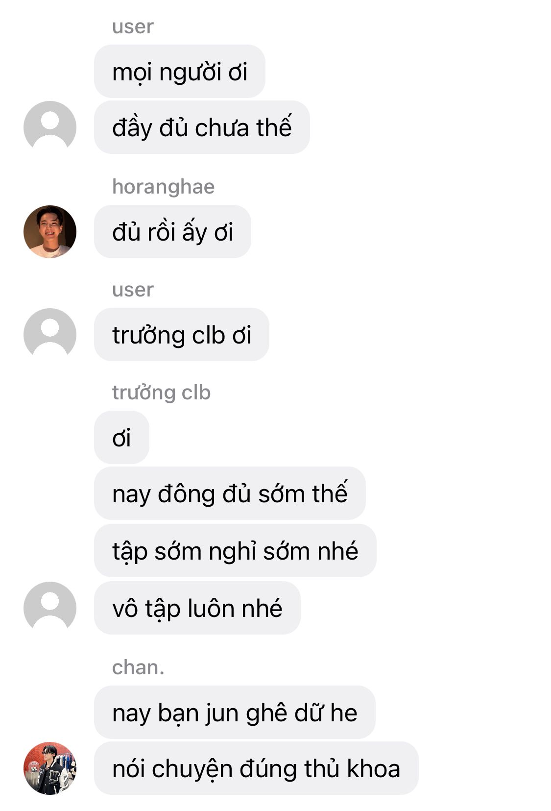Tap the 'trưởng clb ơi' message bubble
This screenshot has width=551, height=811.
(182, 335)
